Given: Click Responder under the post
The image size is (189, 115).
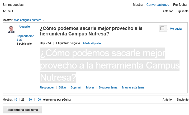Looking at the screenshot, I should coord(47,87).
